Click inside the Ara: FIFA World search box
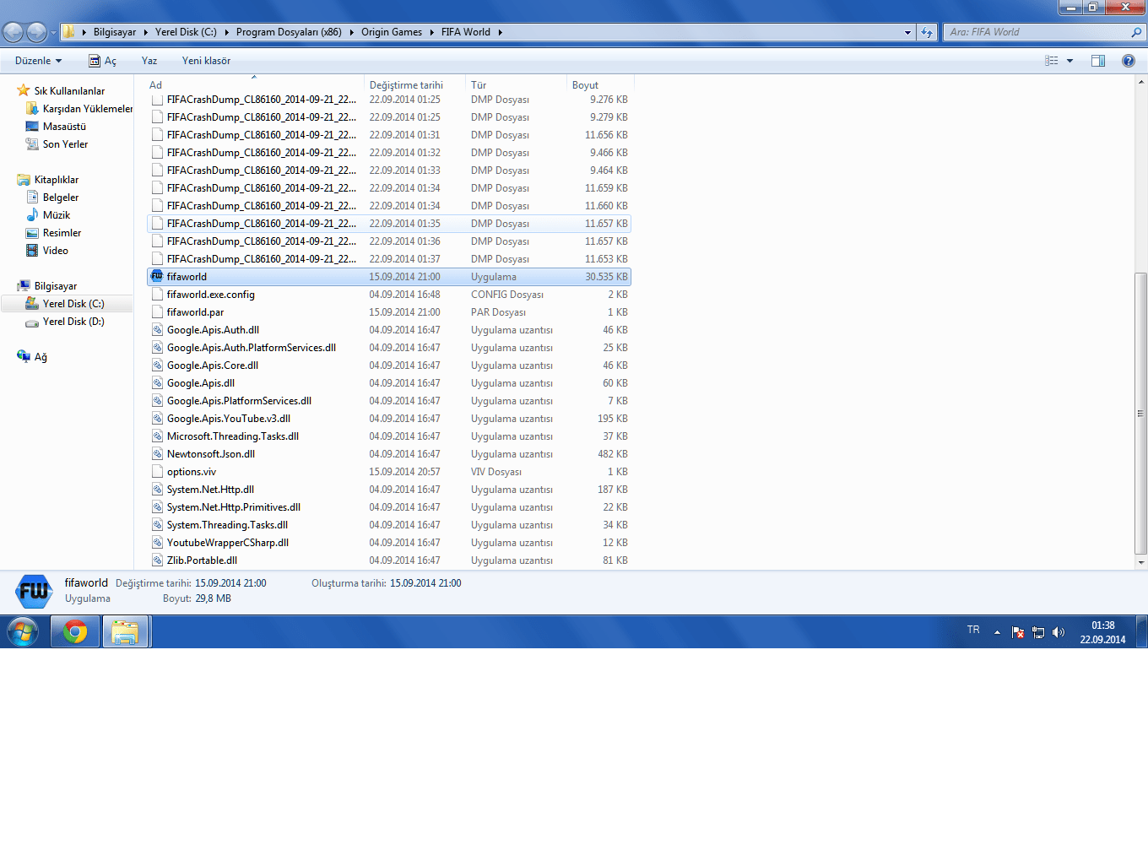 pyautogui.click(x=1038, y=32)
